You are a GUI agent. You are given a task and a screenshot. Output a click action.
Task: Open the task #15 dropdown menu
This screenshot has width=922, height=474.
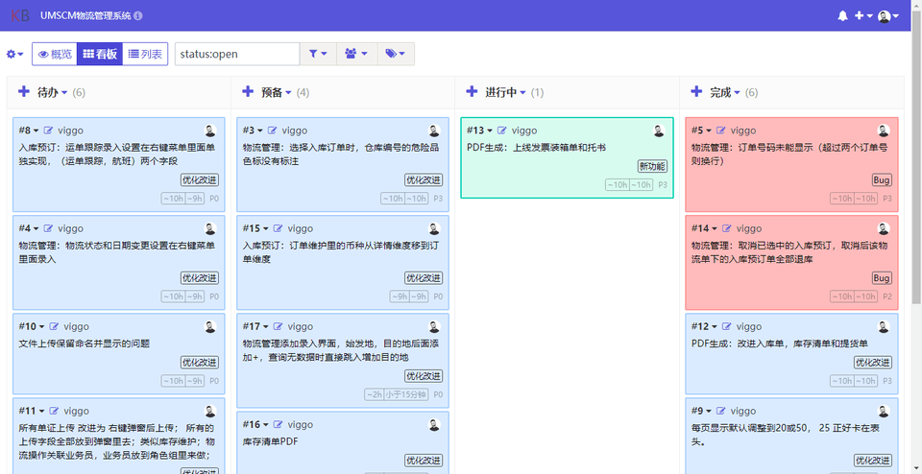pyautogui.click(x=255, y=228)
